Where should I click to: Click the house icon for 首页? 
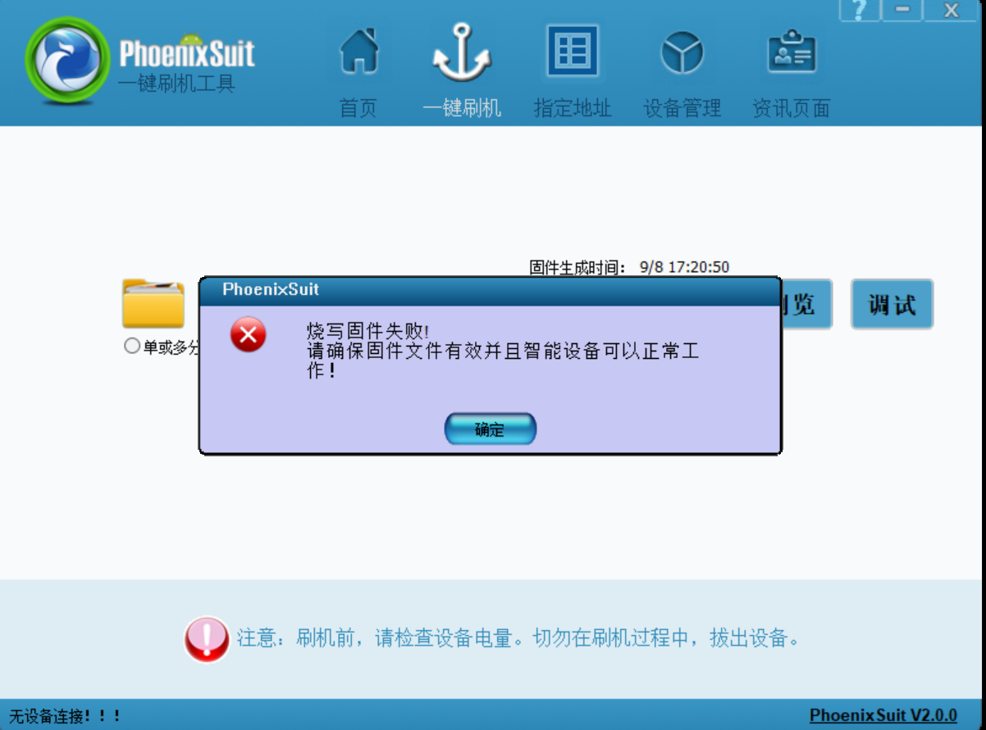tap(358, 52)
